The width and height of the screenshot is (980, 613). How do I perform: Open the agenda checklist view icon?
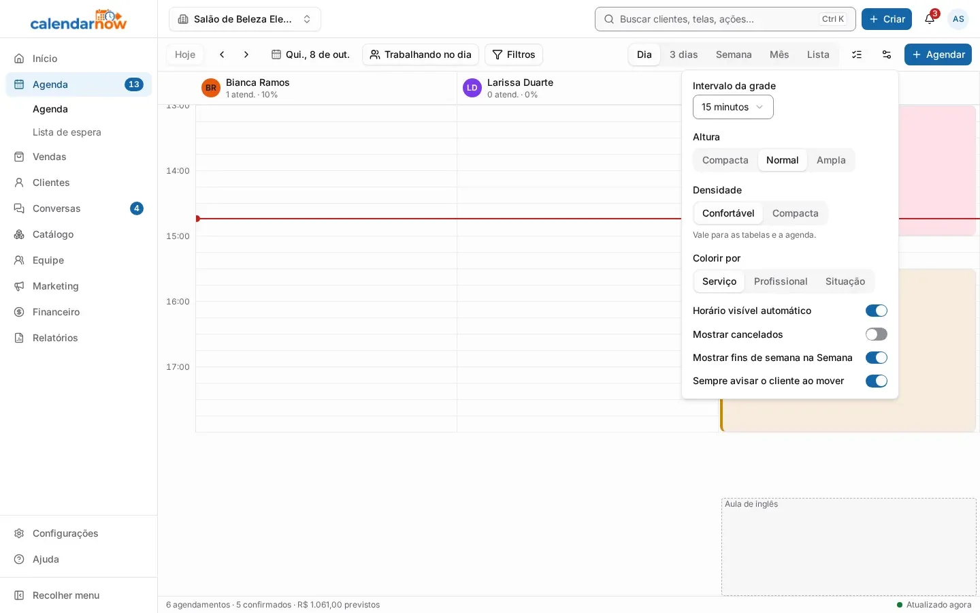pyautogui.click(x=857, y=54)
